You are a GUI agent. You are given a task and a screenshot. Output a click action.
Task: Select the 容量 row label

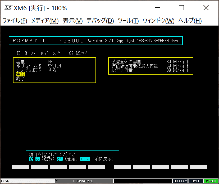21,62
